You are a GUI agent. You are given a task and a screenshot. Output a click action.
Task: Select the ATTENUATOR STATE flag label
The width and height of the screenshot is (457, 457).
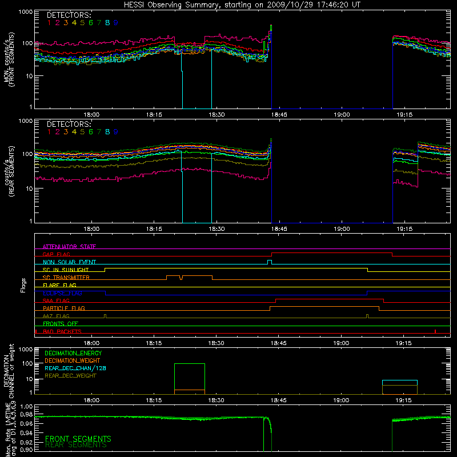point(69,247)
